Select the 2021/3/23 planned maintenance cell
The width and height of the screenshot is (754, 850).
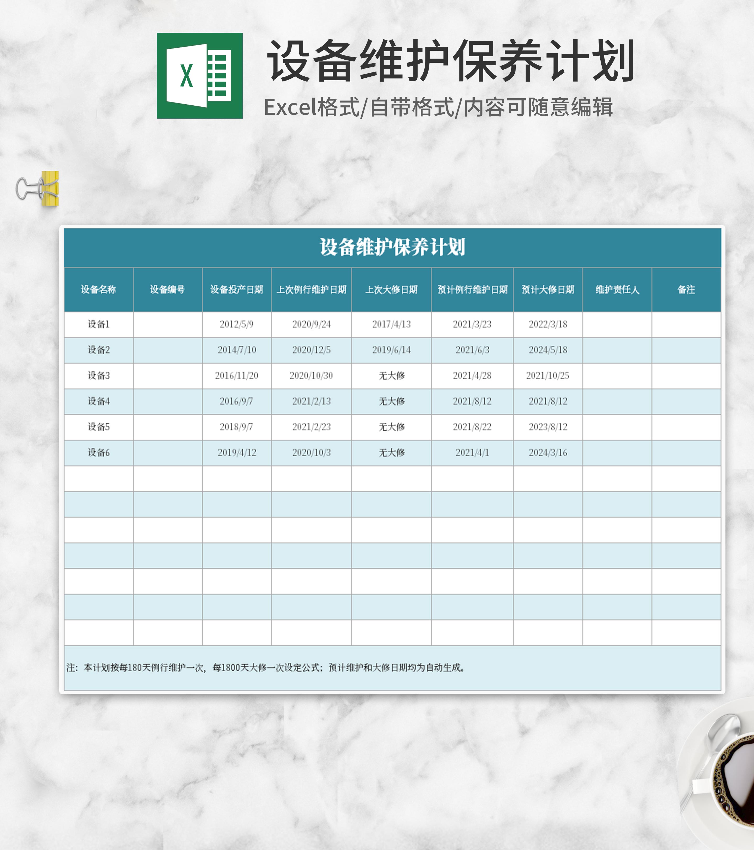pos(472,324)
